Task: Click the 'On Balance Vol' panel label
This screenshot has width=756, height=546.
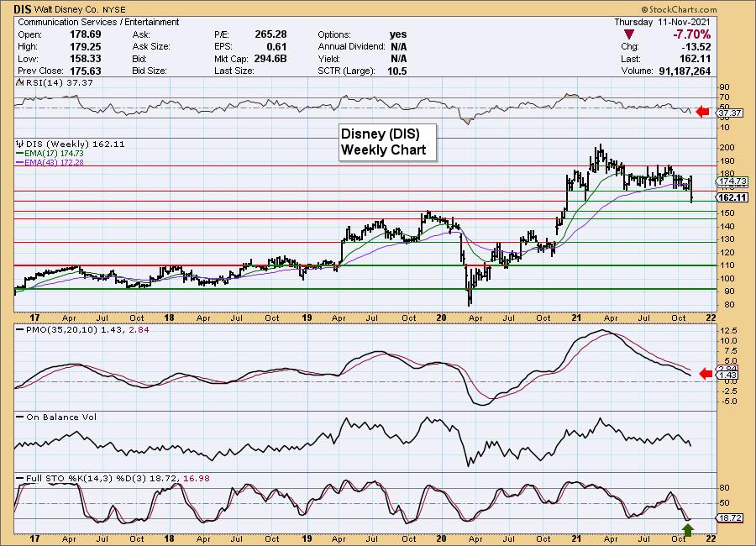Action: click(61, 417)
